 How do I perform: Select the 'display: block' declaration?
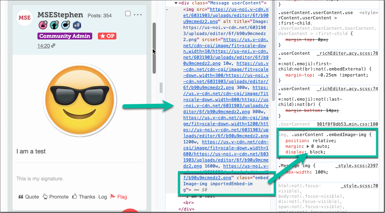[x=305, y=152]
